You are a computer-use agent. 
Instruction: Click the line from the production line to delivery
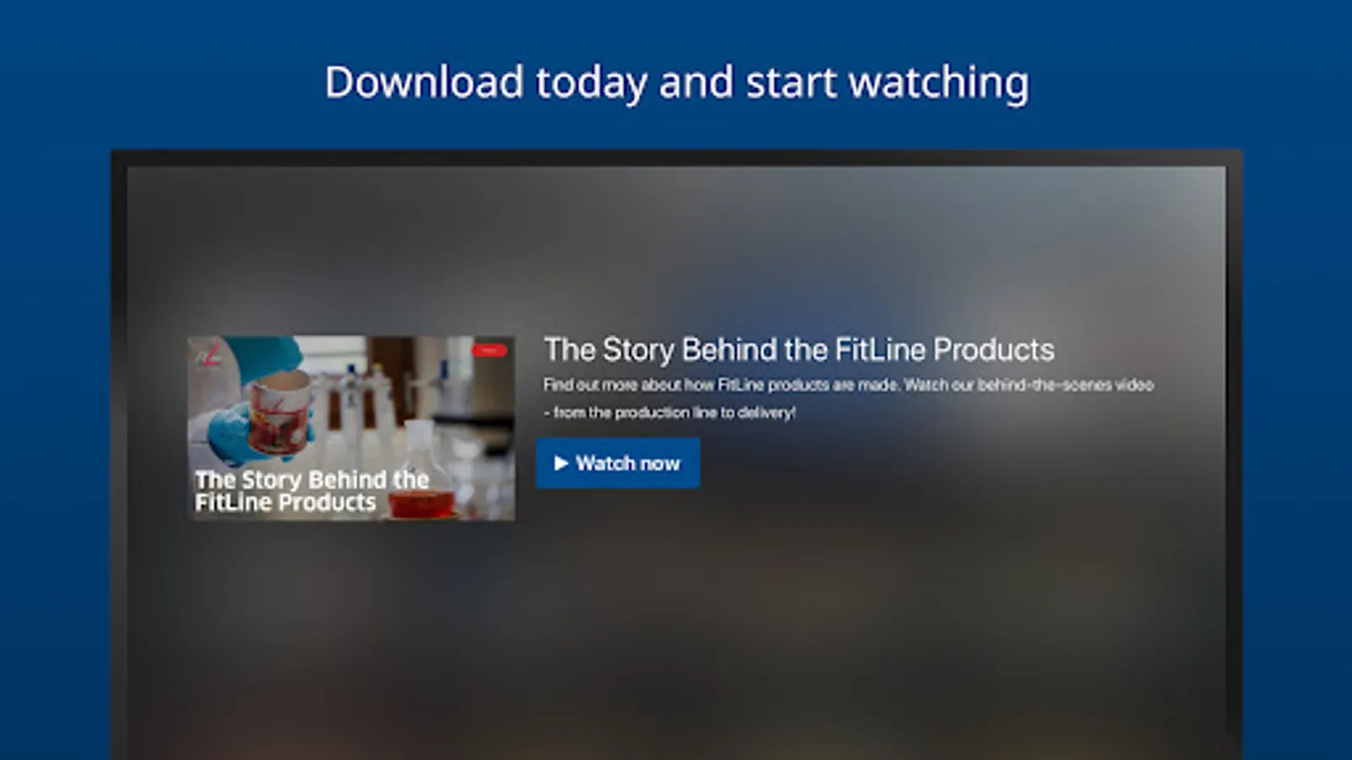pos(669,413)
